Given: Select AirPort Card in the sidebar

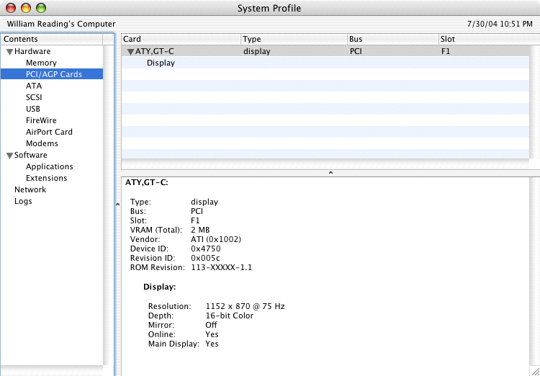Looking at the screenshot, I should coord(49,132).
